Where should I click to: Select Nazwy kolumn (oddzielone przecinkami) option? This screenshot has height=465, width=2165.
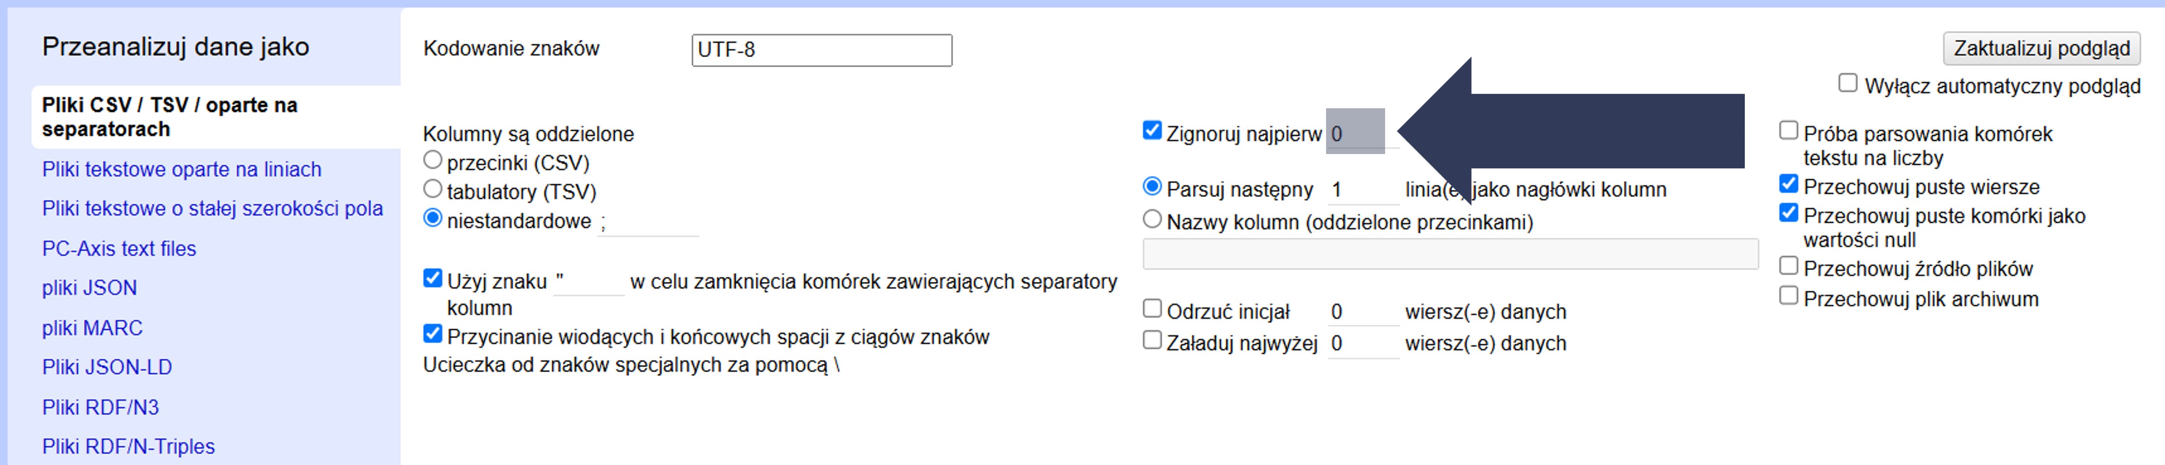point(1152,219)
